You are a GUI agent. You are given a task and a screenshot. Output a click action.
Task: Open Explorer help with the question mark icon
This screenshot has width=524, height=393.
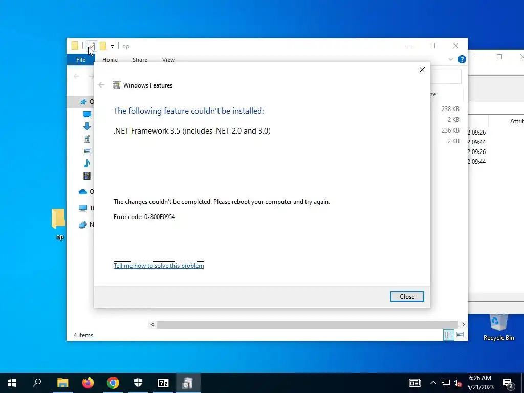(462, 59)
